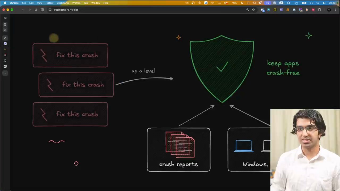The width and height of the screenshot is (340, 191).
Task: Go back to previous page
Action: point(23,10)
